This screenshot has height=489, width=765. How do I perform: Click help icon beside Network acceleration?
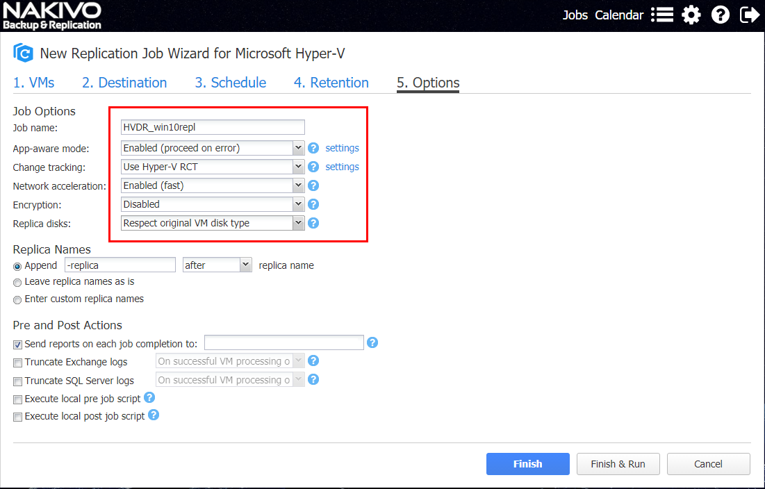point(313,185)
